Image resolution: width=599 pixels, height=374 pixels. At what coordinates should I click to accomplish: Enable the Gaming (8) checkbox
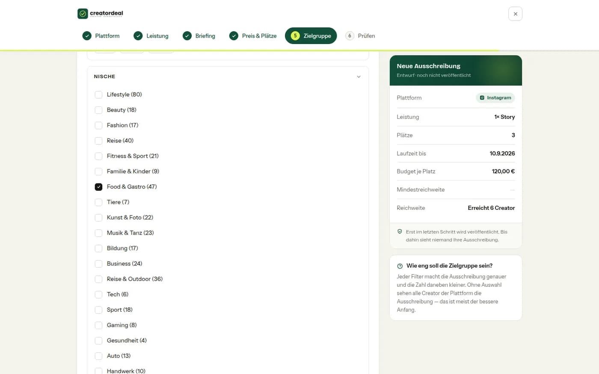(98, 325)
